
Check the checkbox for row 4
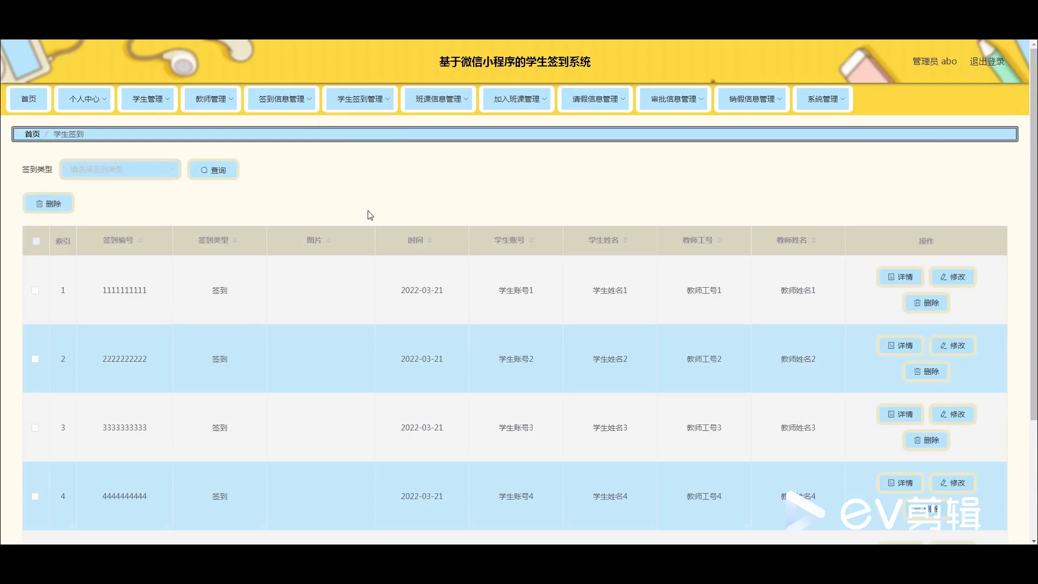click(x=35, y=496)
